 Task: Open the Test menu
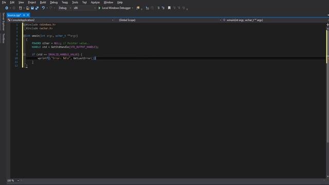(x=84, y=2)
